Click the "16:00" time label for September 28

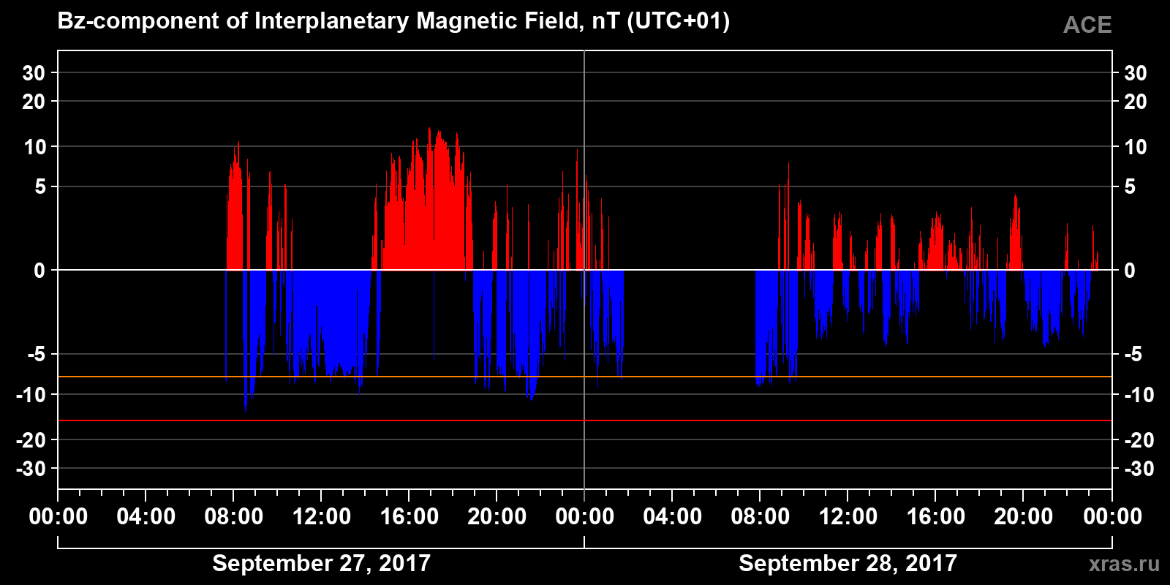(936, 517)
